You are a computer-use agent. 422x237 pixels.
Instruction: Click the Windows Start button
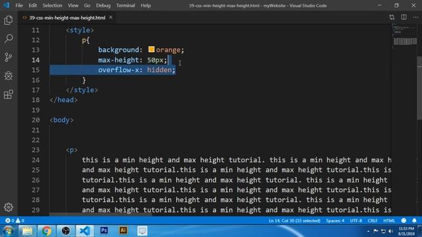point(8,231)
